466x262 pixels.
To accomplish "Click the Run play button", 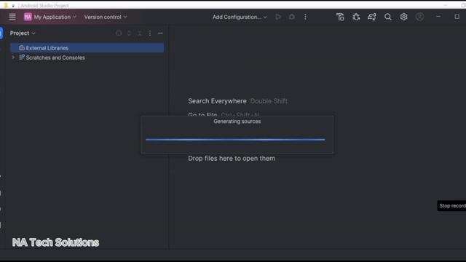I will (x=278, y=17).
